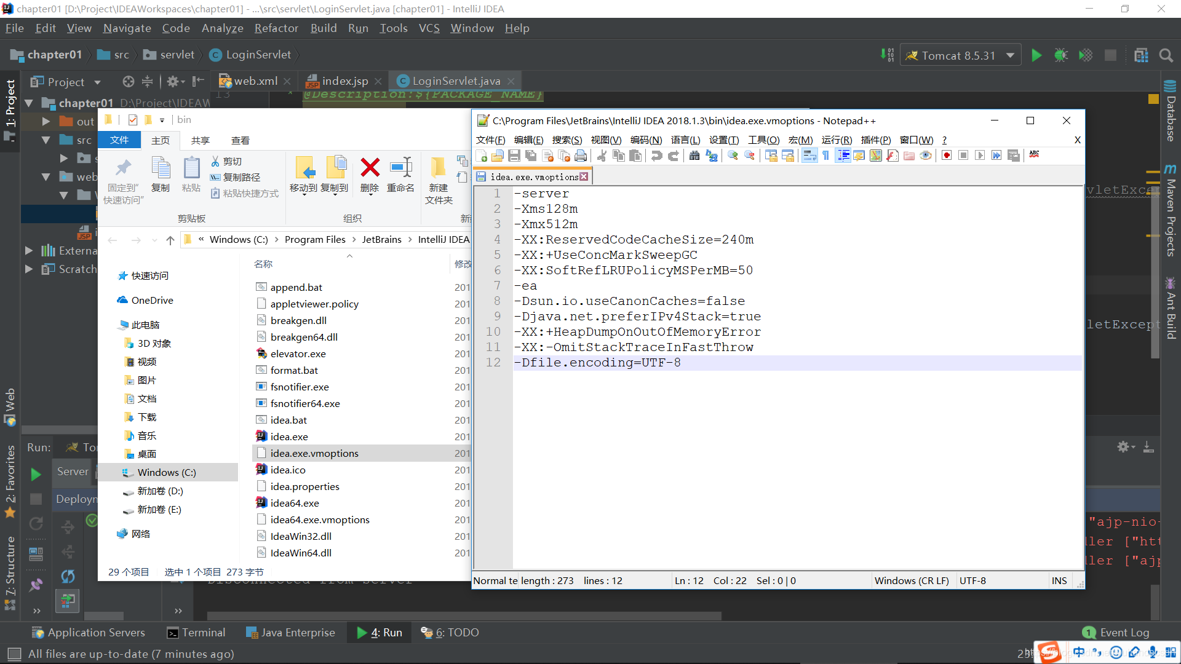Viewport: 1181px width, 664px height.
Task: Click the Zoom in magnifier in Notepad++
Action: 733,156
